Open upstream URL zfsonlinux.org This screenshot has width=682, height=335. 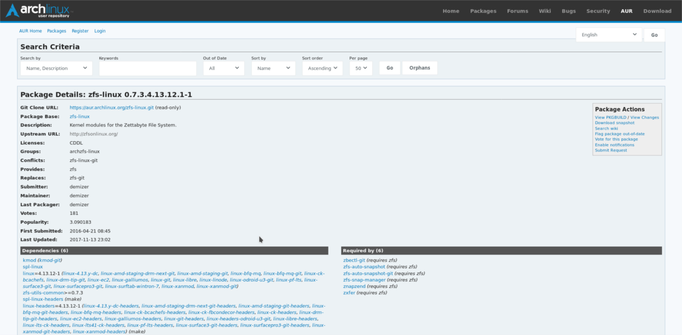93,134
